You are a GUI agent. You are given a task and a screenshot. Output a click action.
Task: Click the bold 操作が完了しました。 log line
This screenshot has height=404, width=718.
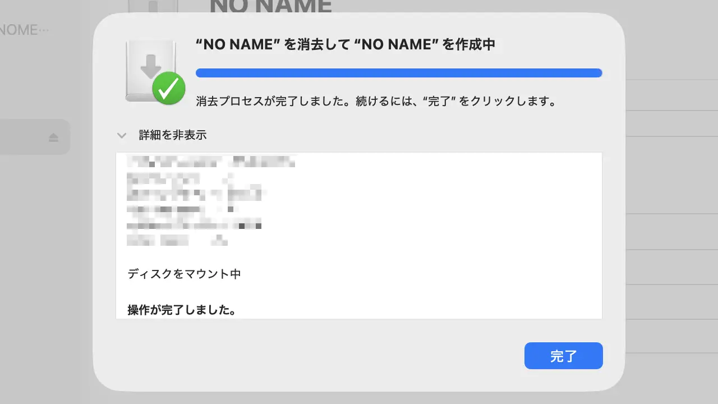[181, 310]
